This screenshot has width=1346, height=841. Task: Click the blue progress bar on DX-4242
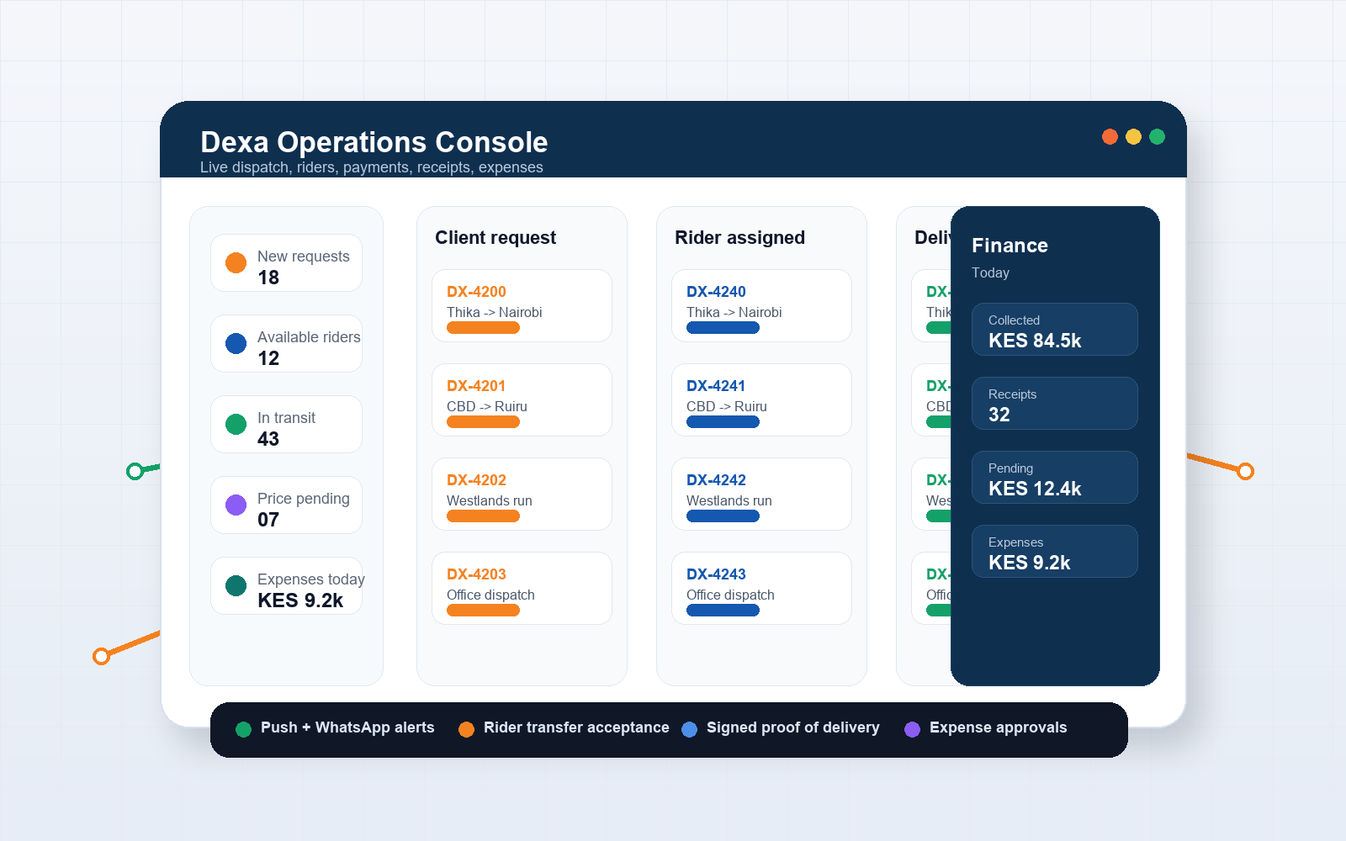tap(723, 516)
